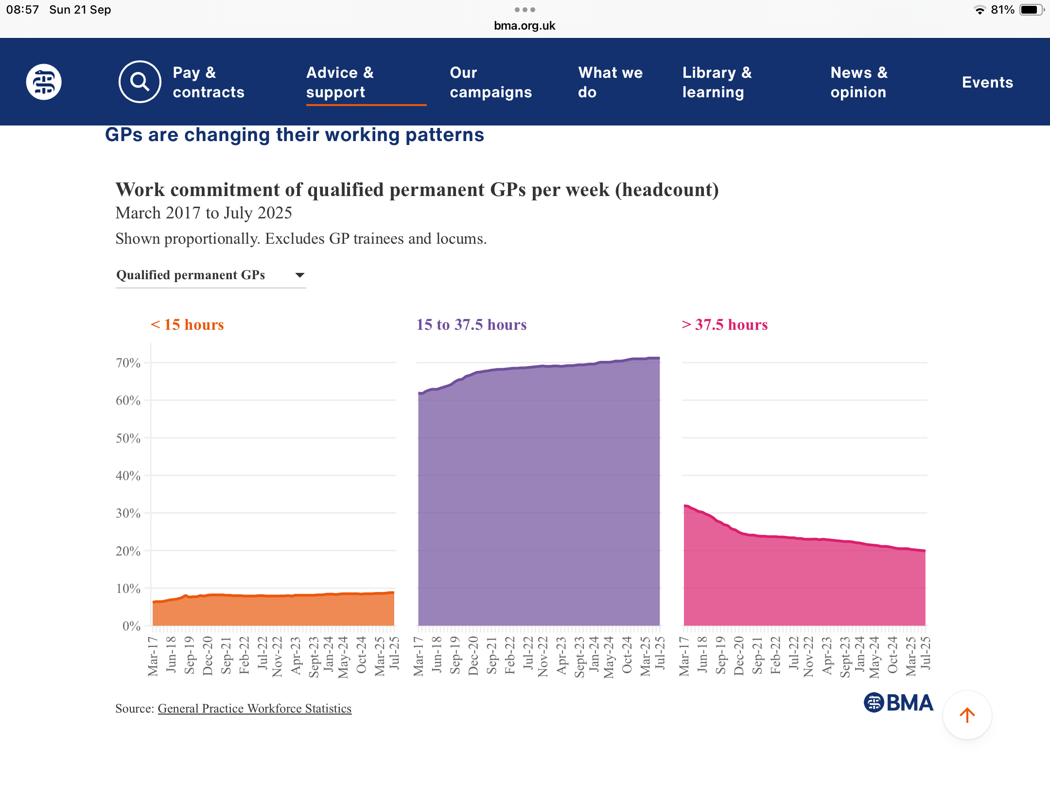Tap the three-dots multitasking icon
Image resolution: width=1050 pixels, height=788 pixels.
coord(525,10)
